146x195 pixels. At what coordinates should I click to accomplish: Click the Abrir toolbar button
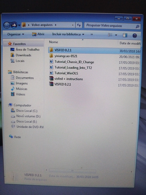[38, 34]
